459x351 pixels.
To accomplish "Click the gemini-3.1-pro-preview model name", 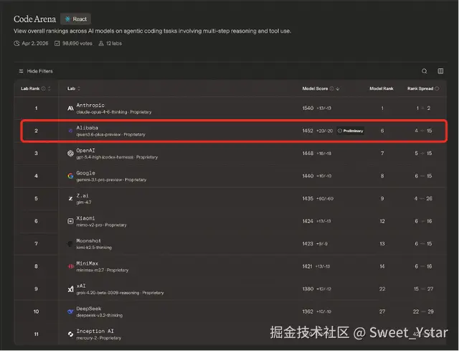I will coord(99,180).
